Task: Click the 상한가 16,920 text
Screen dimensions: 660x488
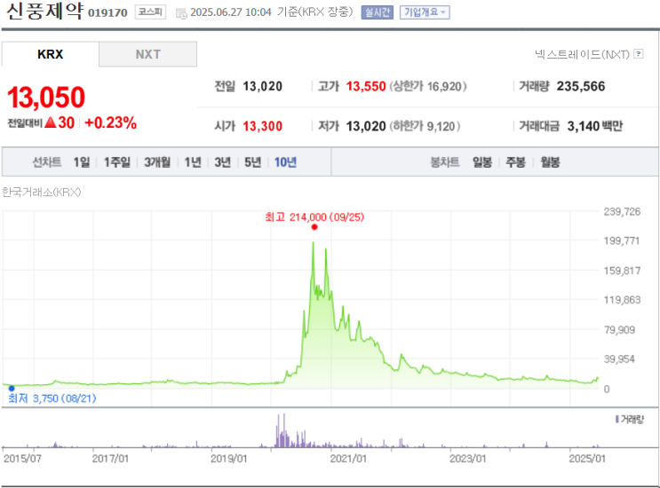Action: (428, 86)
